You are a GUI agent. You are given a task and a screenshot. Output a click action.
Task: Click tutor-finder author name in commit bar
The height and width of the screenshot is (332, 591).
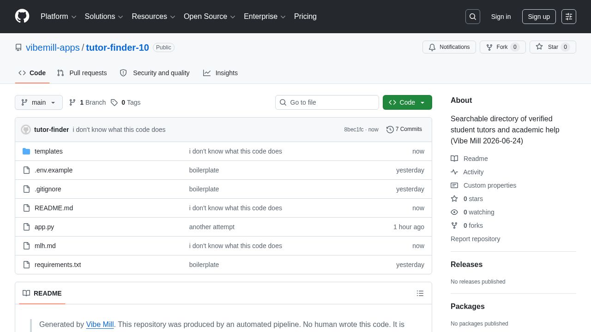(51, 130)
